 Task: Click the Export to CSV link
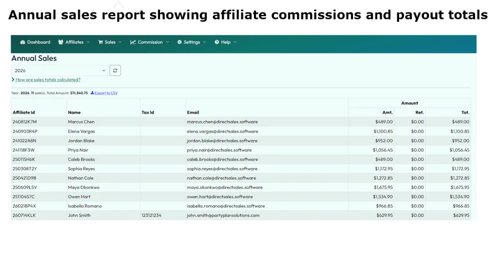click(106, 93)
